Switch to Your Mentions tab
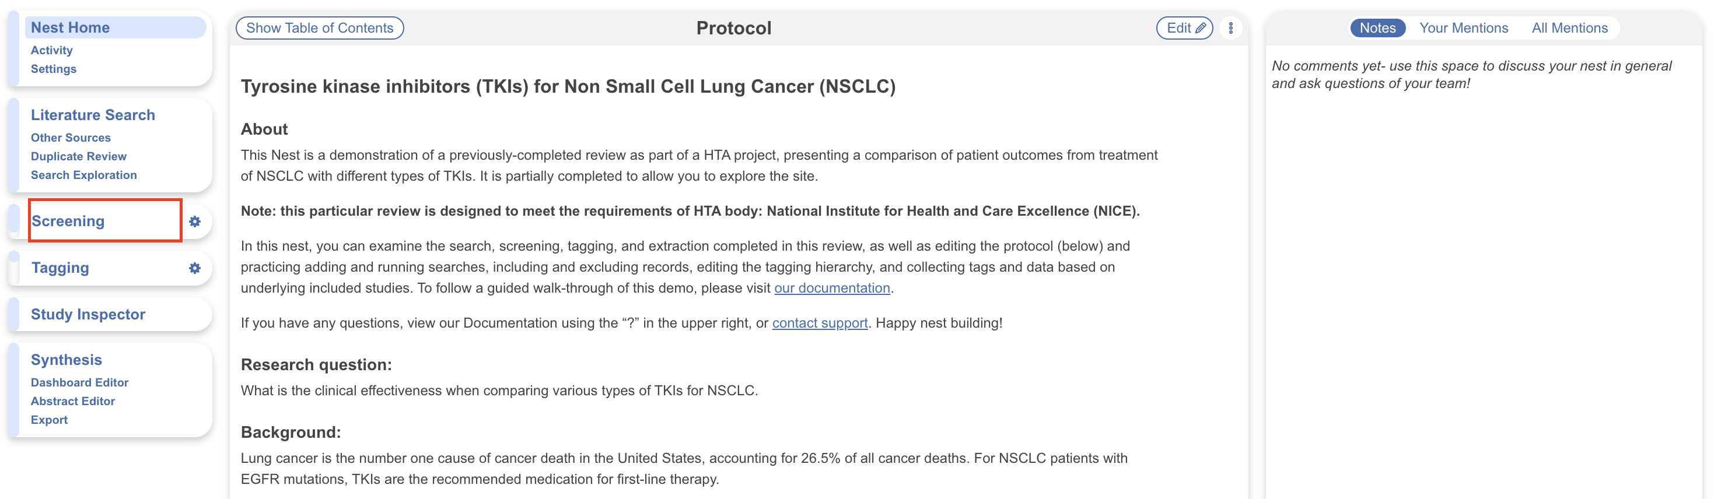 coord(1463,28)
